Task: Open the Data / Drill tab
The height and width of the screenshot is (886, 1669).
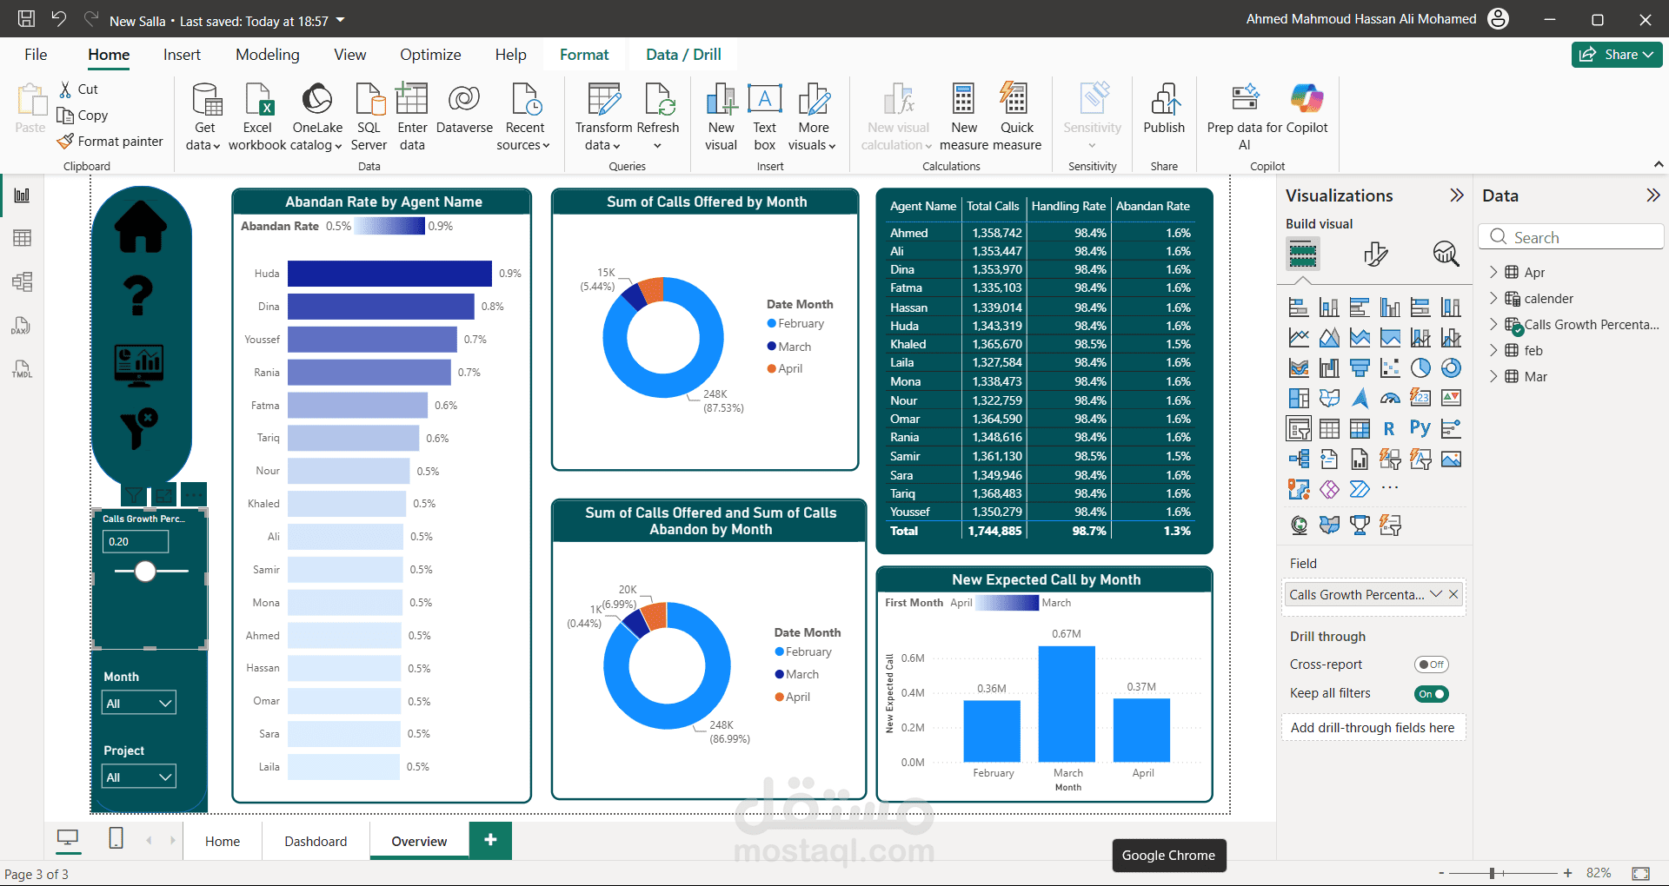Action: pyautogui.click(x=683, y=55)
